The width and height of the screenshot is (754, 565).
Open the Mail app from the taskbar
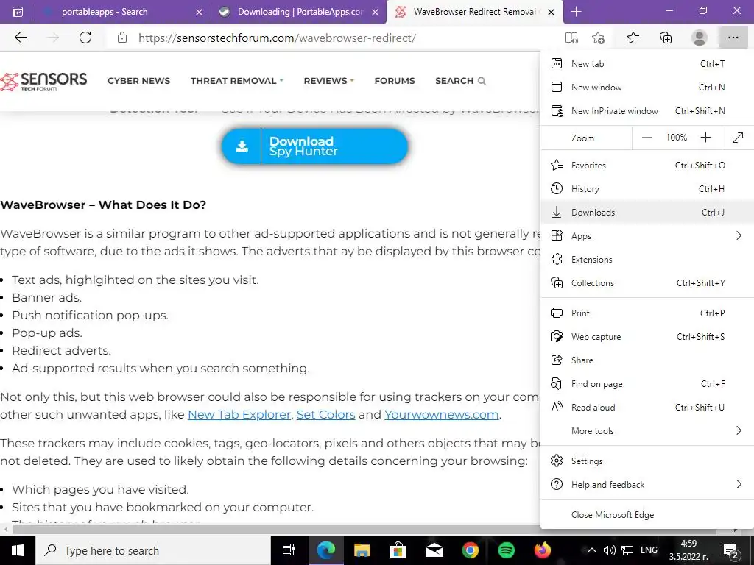coord(434,550)
